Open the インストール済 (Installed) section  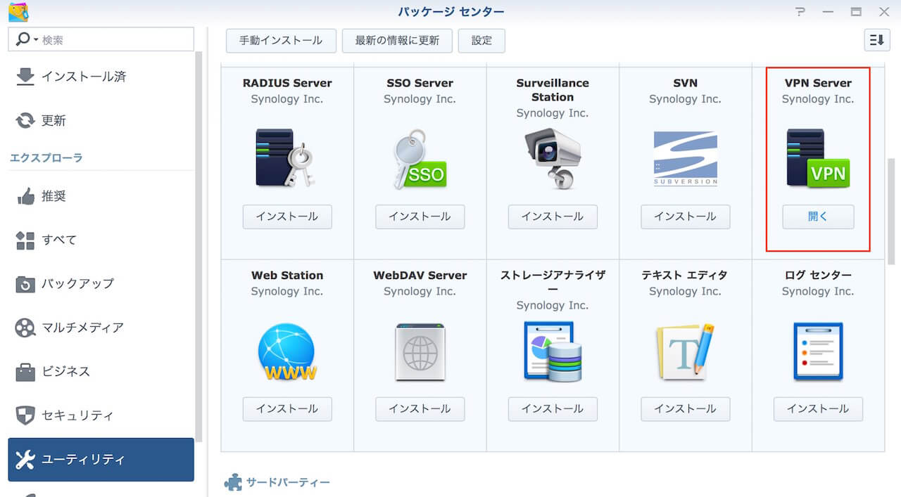point(101,77)
